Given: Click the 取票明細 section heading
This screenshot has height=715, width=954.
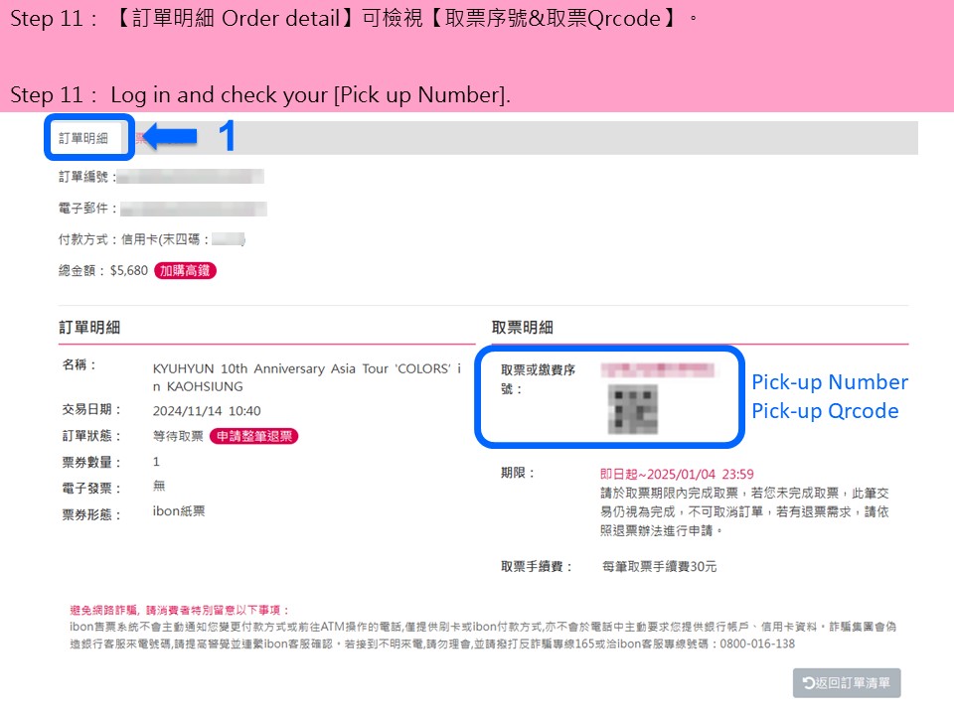Looking at the screenshot, I should pos(522,327).
